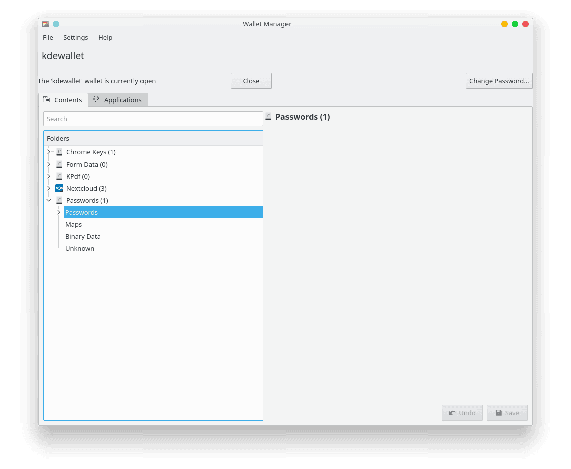Select the Unknown subentry

80,248
